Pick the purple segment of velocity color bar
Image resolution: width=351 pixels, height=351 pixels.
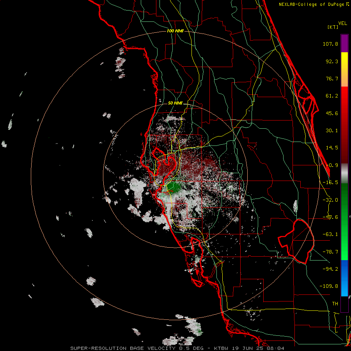344,43
